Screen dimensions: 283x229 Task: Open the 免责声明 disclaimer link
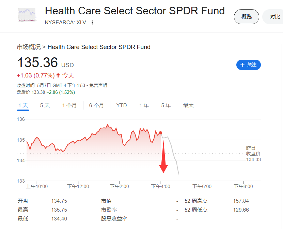click(x=98, y=85)
